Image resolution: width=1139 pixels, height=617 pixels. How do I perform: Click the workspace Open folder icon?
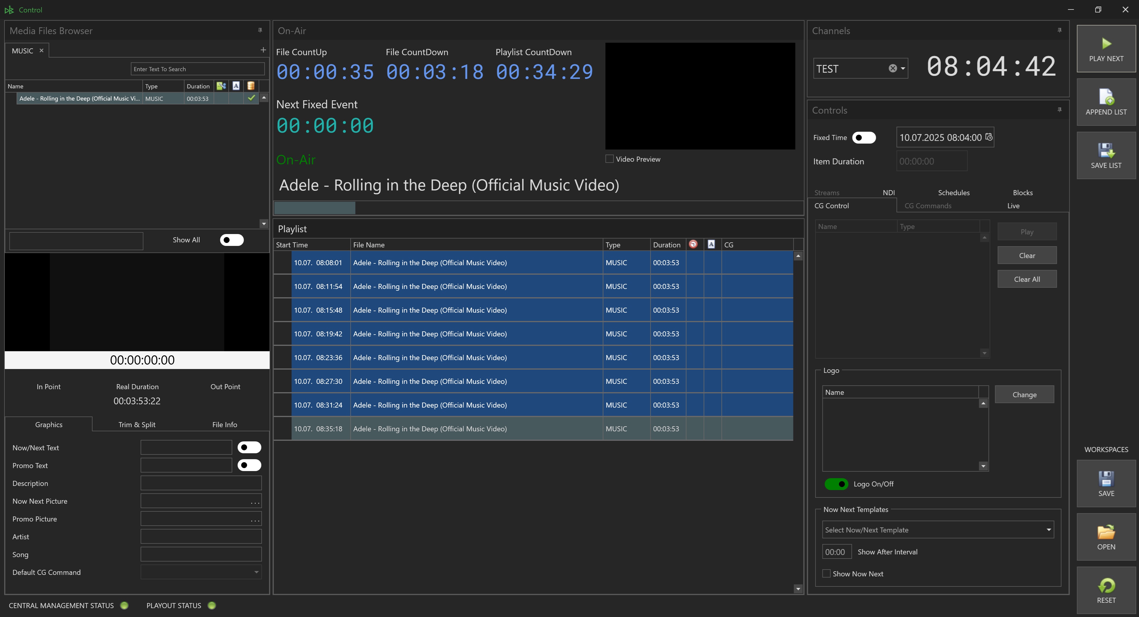tap(1106, 532)
